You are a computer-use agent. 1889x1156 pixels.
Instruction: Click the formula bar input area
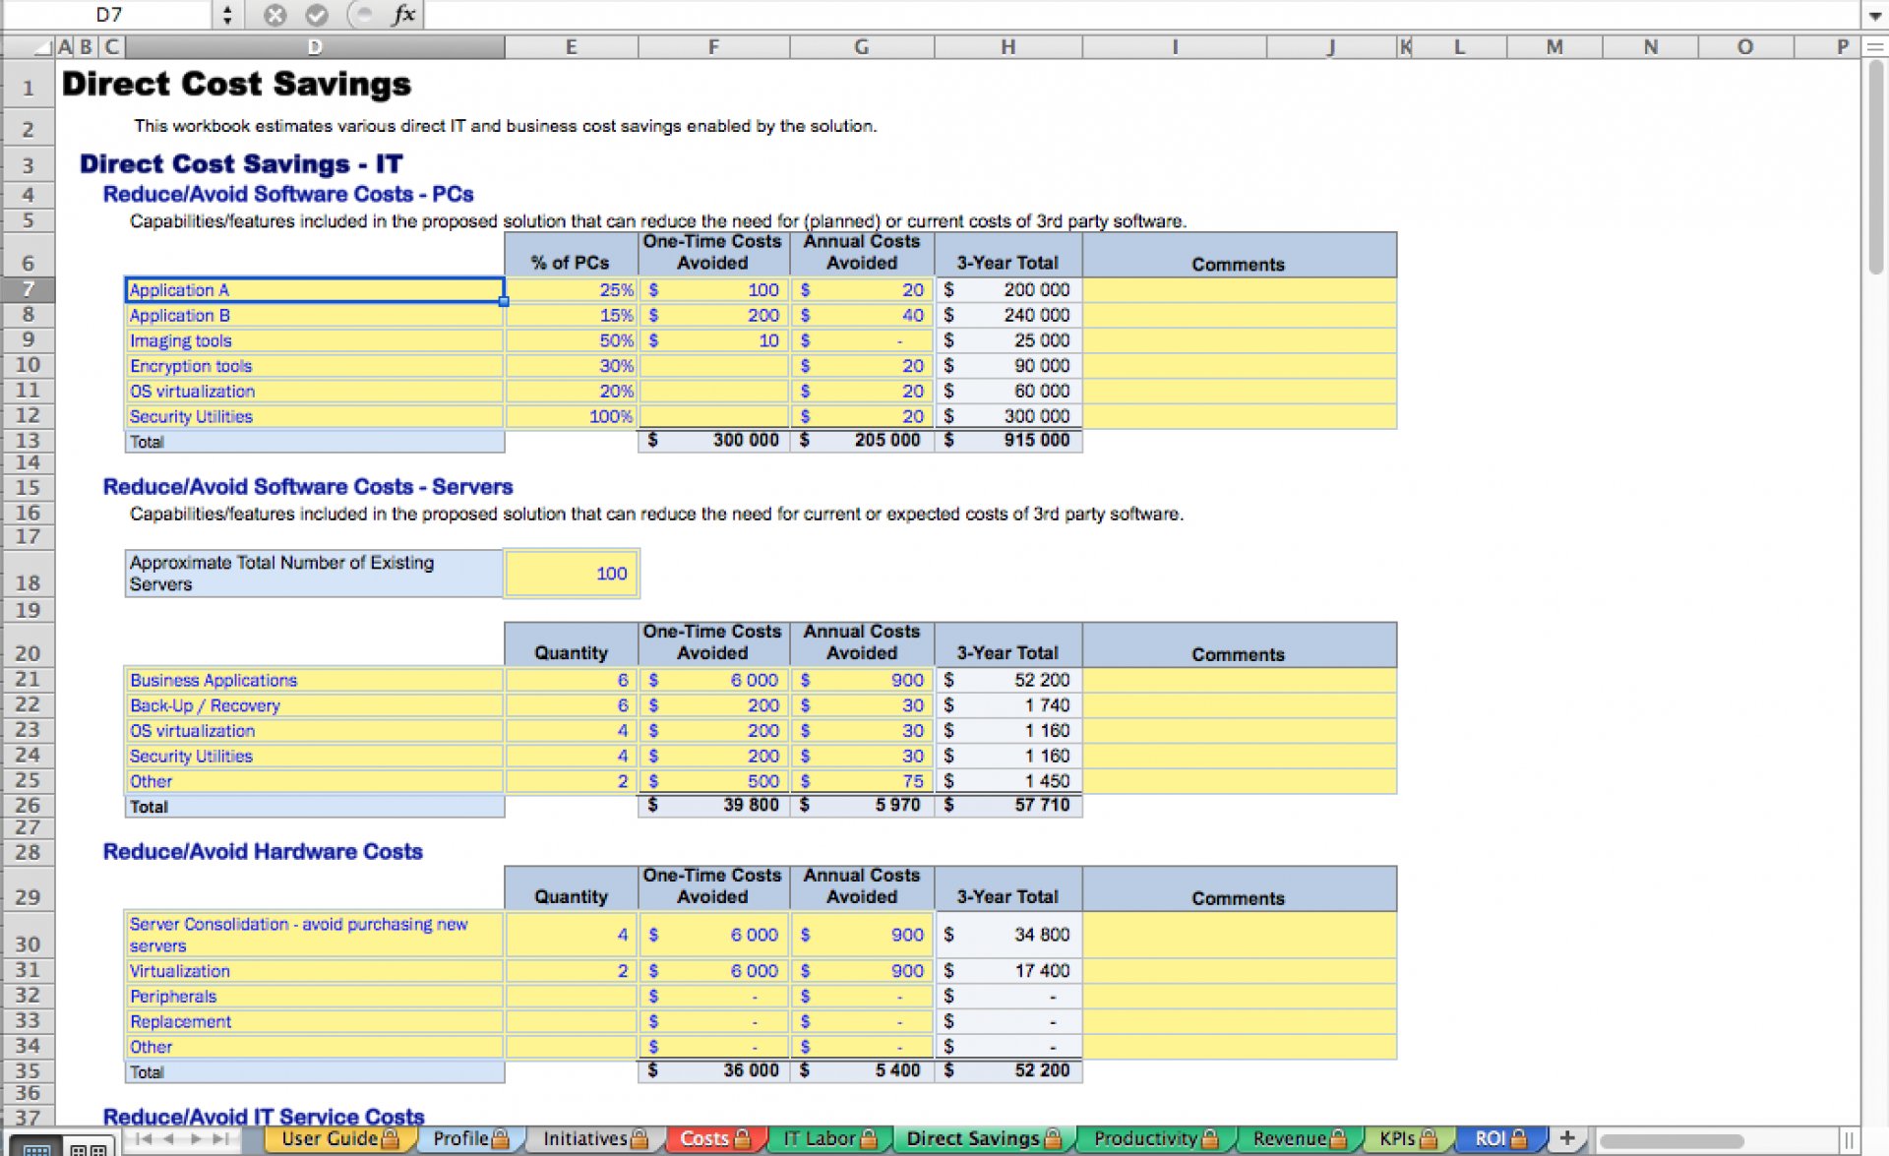coord(1141,15)
